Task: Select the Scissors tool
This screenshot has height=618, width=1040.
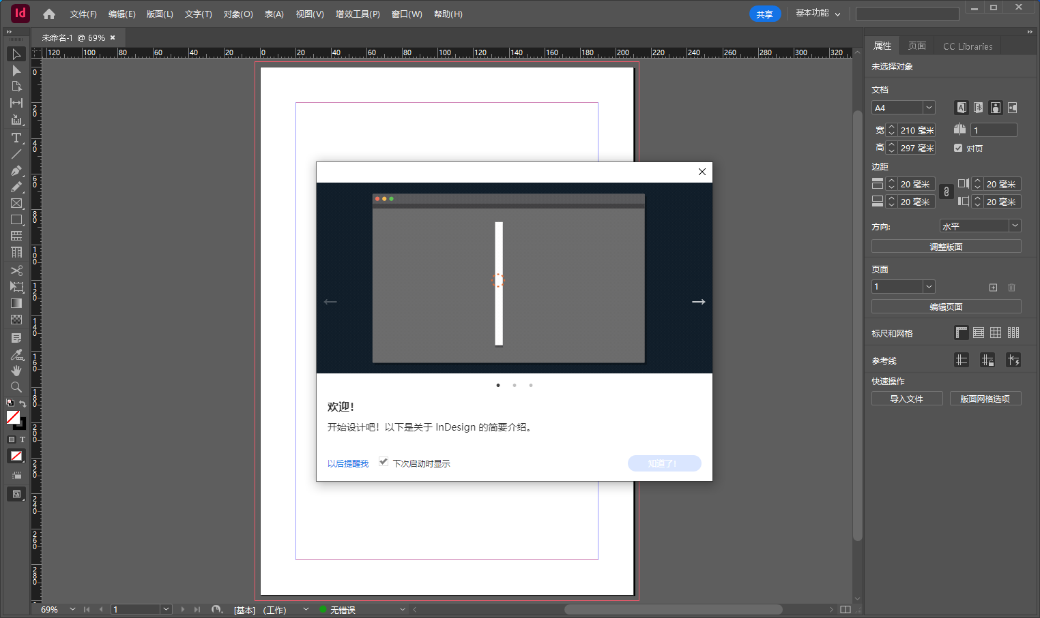Action: [16, 271]
